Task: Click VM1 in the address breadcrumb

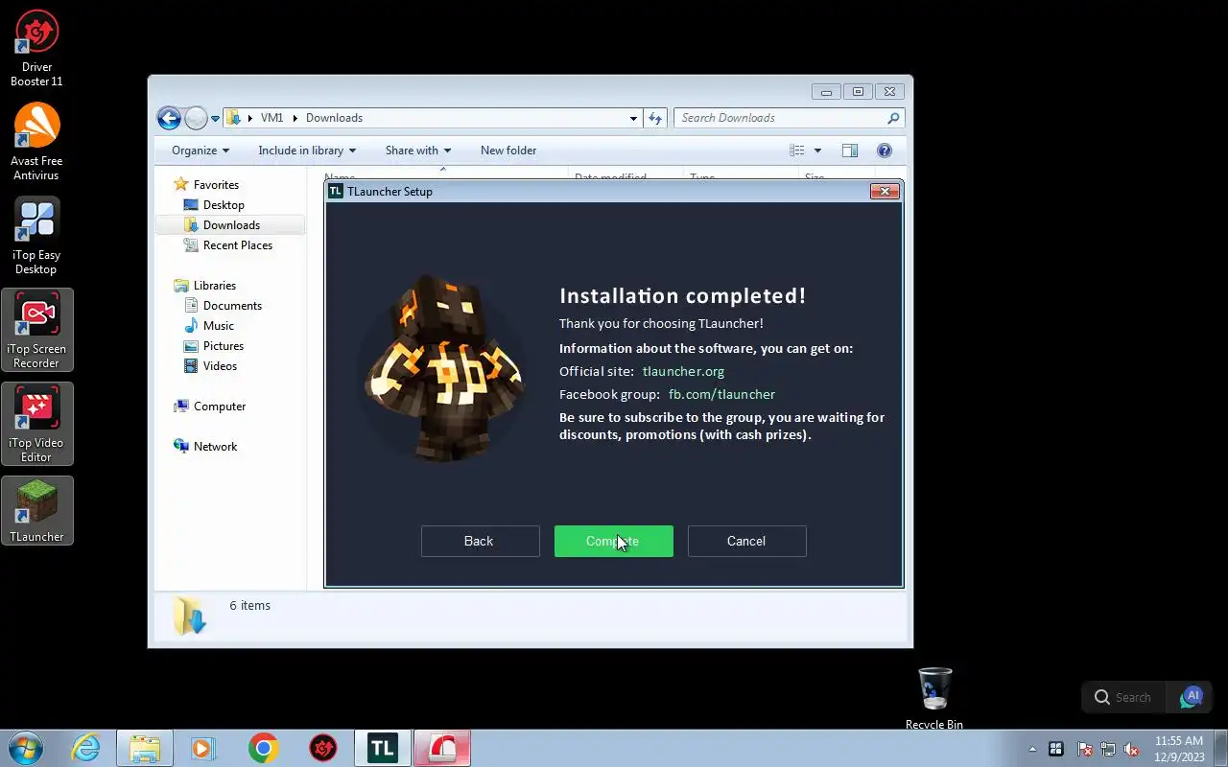Action: coord(272,118)
